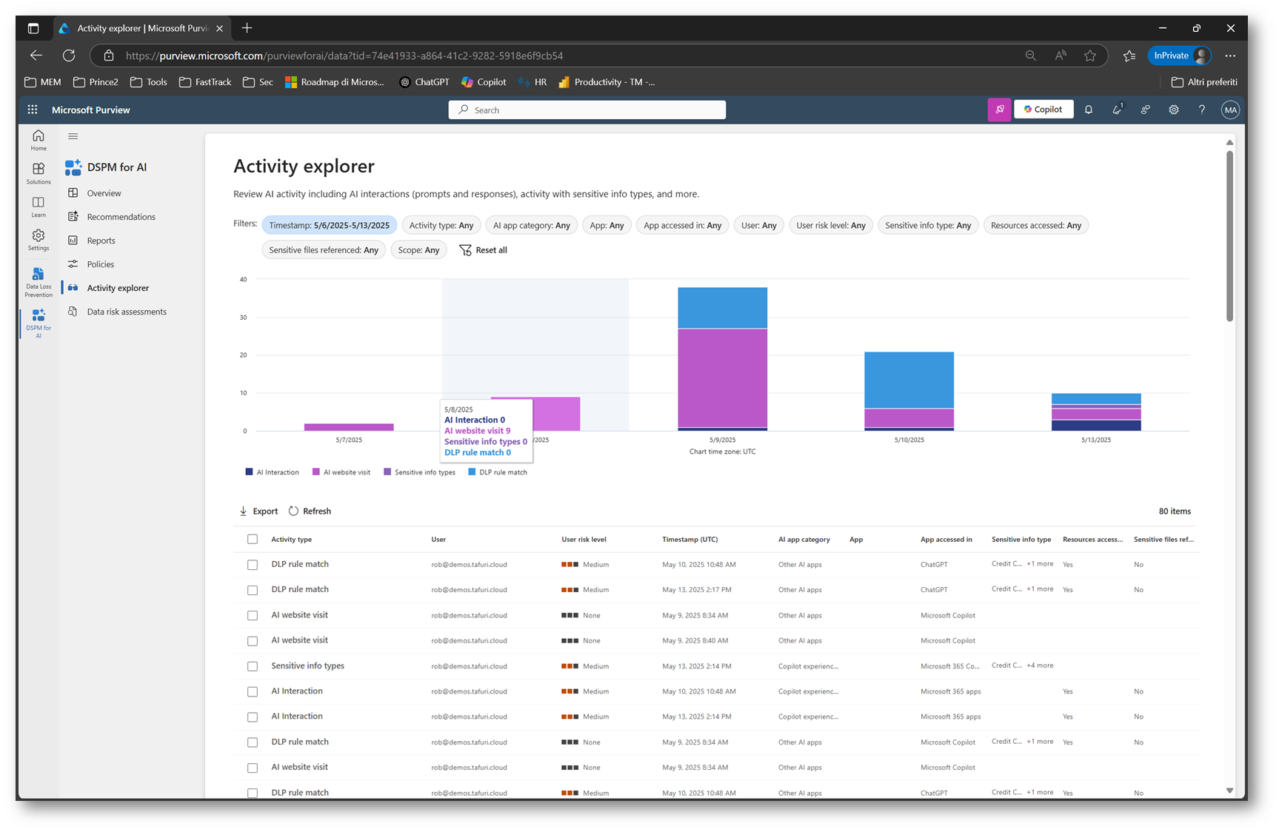Open Settings in left rail
The image size is (1279, 832).
(39, 240)
